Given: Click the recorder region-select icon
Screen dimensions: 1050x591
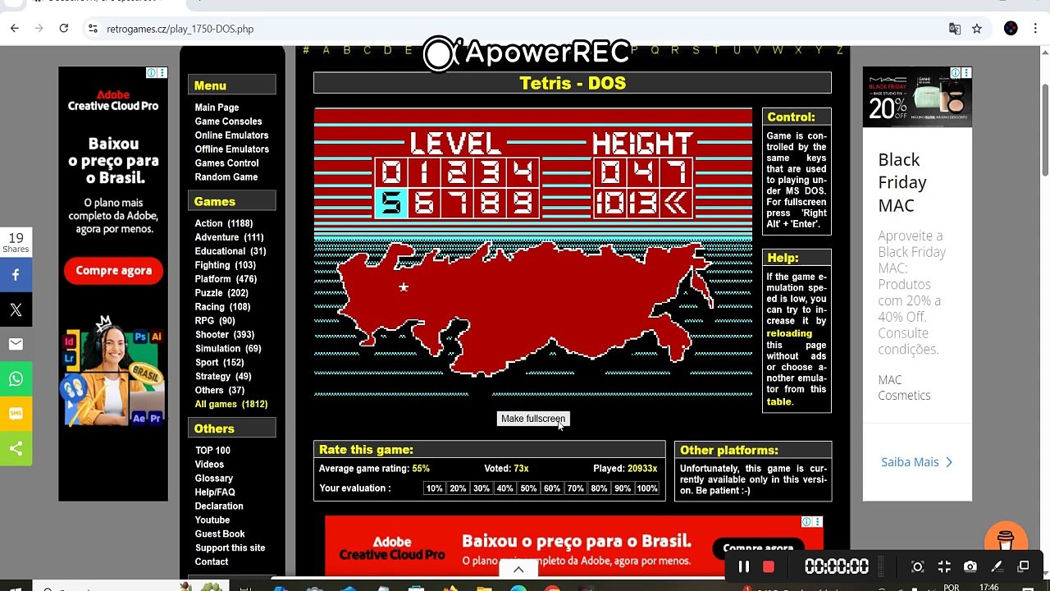Looking at the screenshot, I should pos(918,566).
